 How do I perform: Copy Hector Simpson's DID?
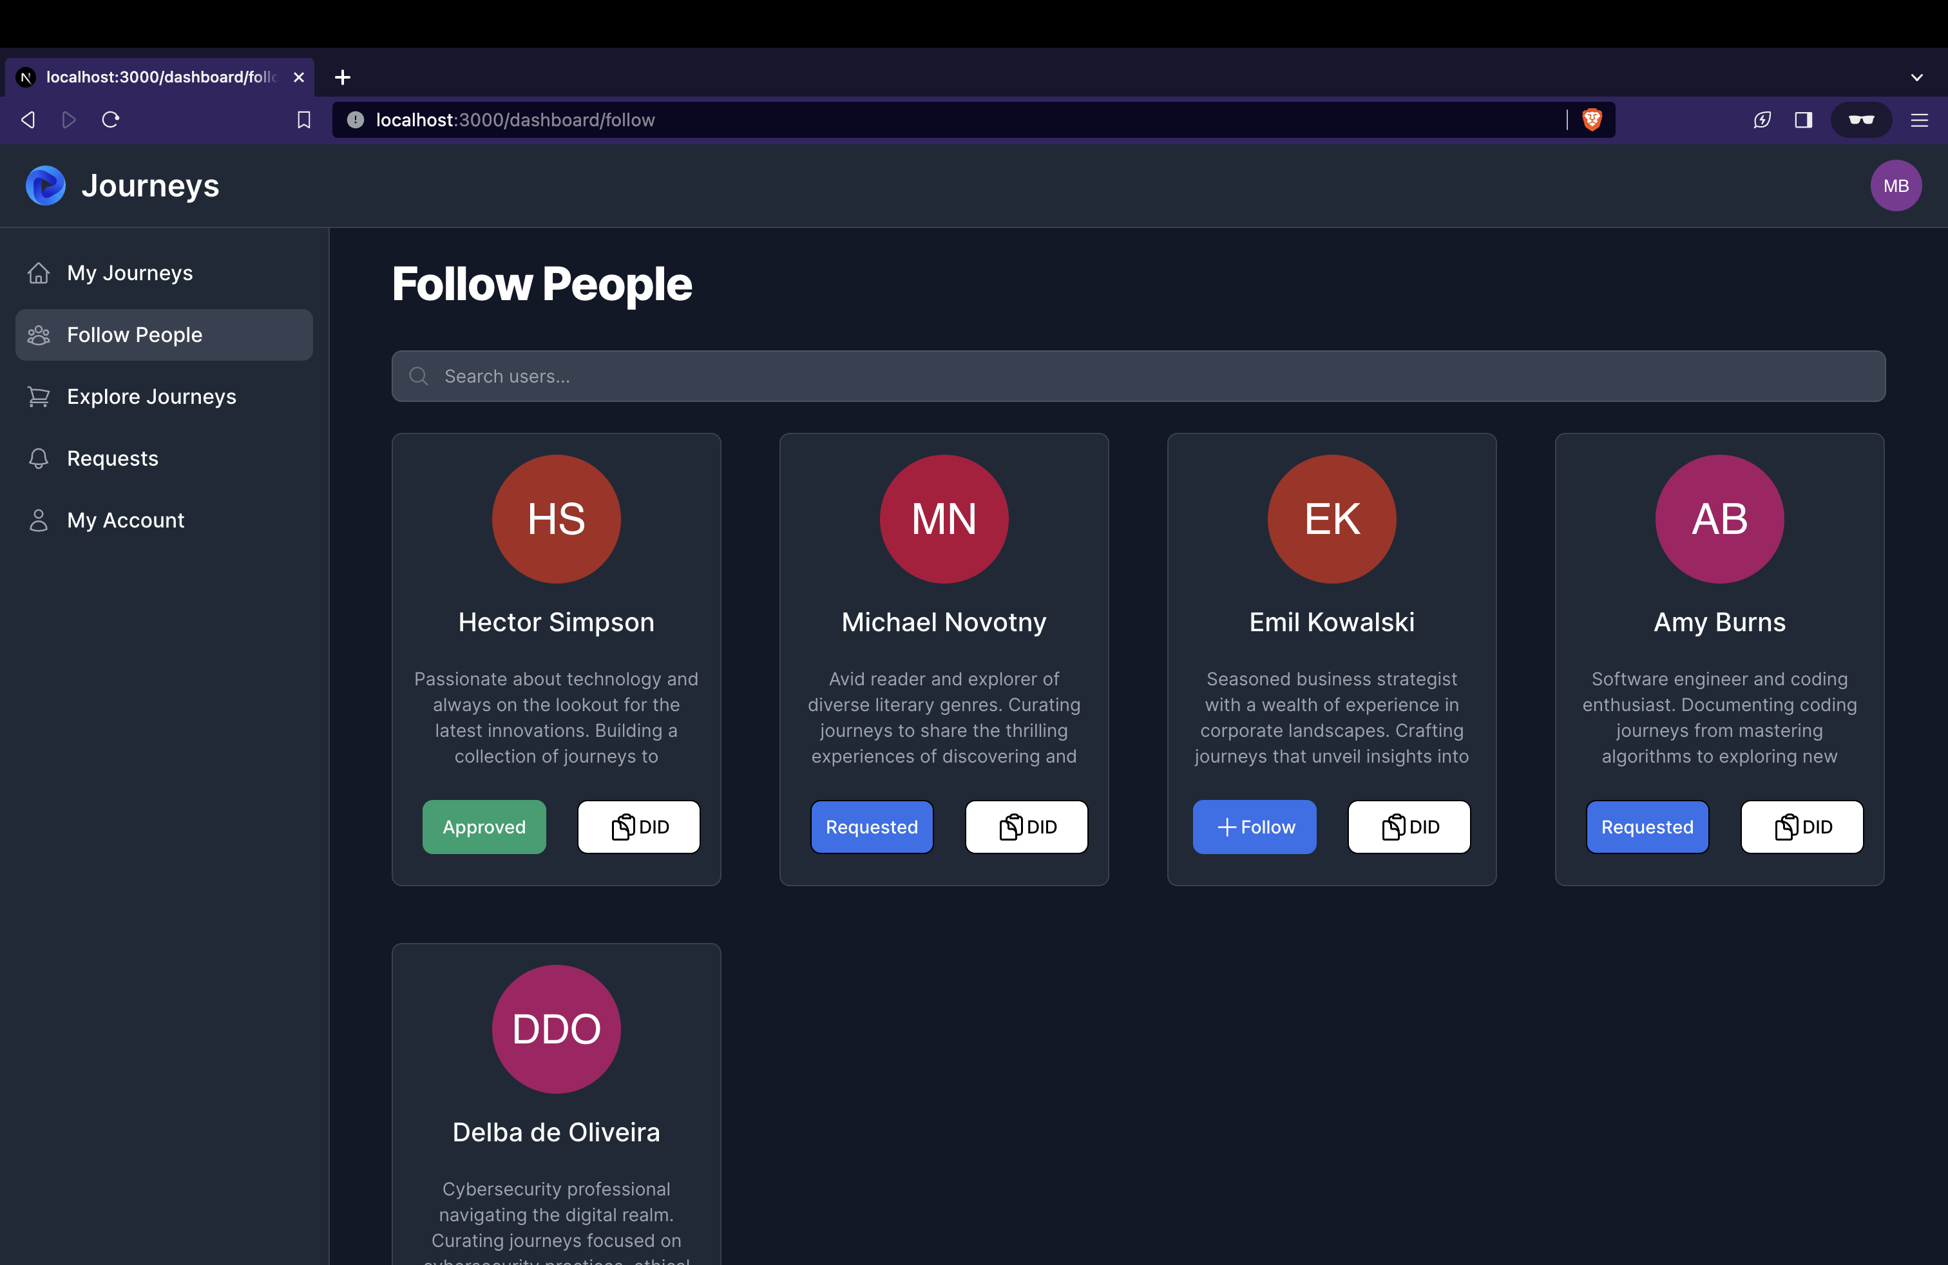[638, 827]
